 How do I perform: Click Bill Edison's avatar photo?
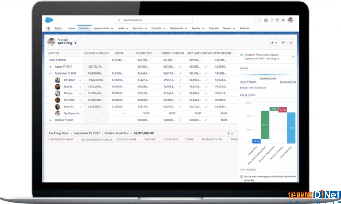(57, 80)
